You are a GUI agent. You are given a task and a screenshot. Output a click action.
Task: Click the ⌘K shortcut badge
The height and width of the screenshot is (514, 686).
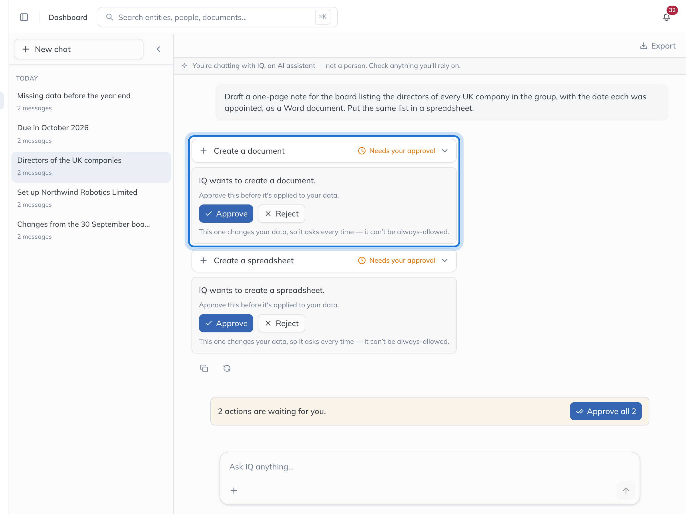(x=322, y=17)
